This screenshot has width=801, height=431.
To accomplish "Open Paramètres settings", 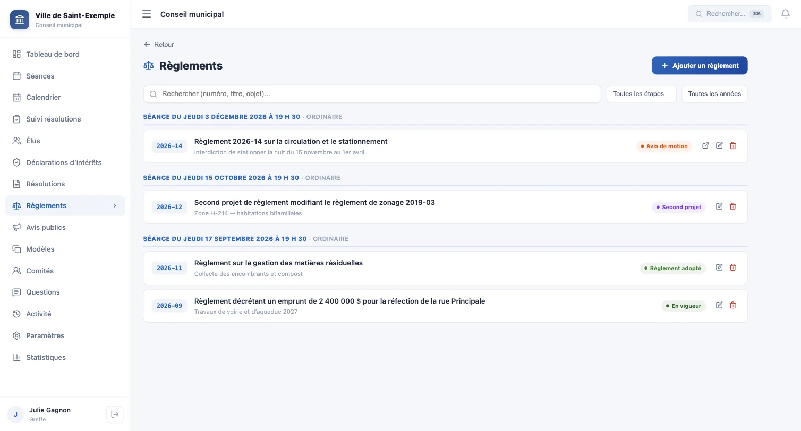I will click(65, 335).
